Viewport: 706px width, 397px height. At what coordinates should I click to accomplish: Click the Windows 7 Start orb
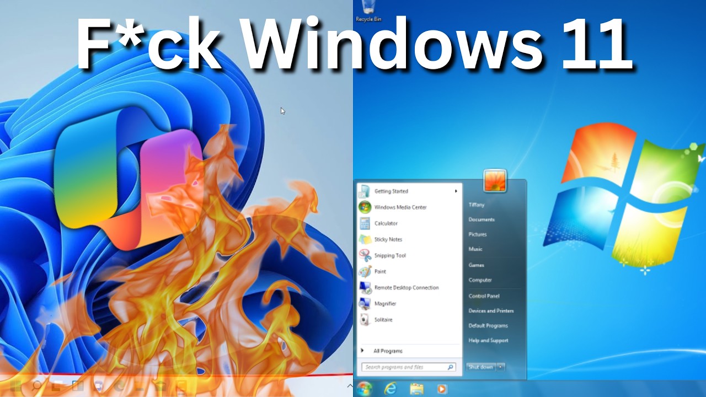pyautogui.click(x=364, y=388)
